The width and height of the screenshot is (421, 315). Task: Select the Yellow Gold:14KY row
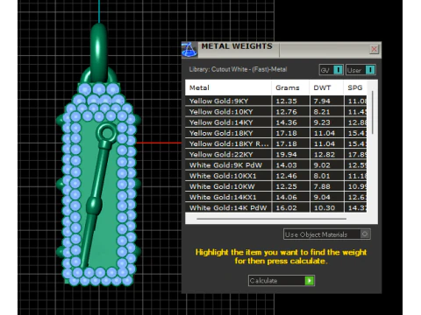(276, 122)
